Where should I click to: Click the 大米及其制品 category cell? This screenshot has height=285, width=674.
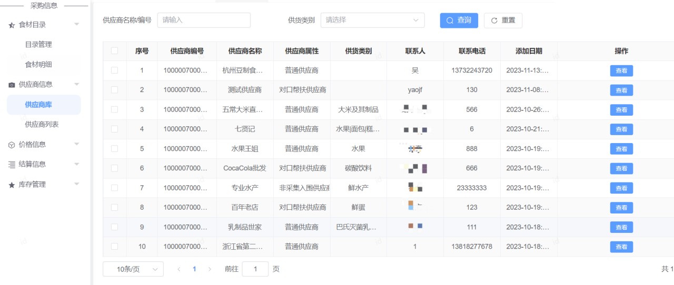point(358,110)
